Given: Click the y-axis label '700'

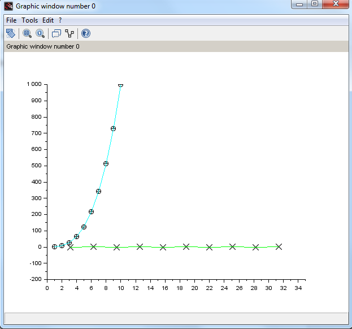Looking at the screenshot, I should click(x=36, y=133).
